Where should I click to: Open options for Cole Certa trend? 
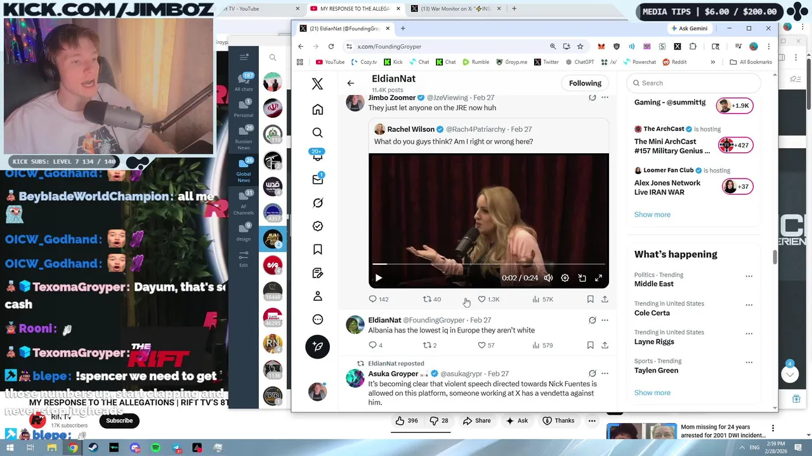[x=749, y=305]
